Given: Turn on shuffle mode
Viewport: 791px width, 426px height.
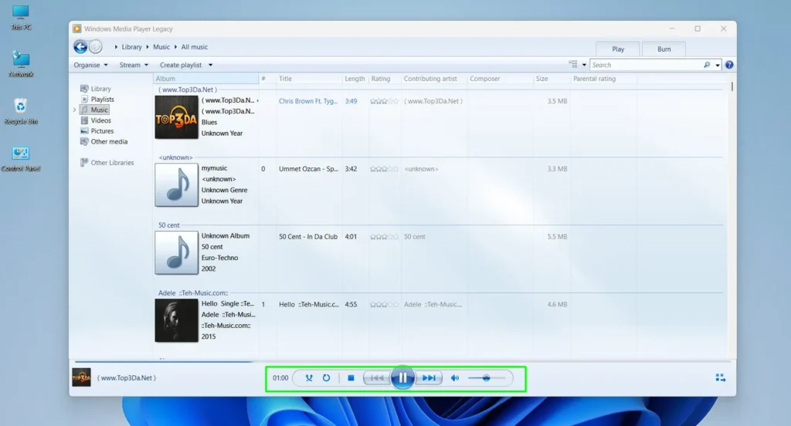Looking at the screenshot, I should tap(309, 378).
